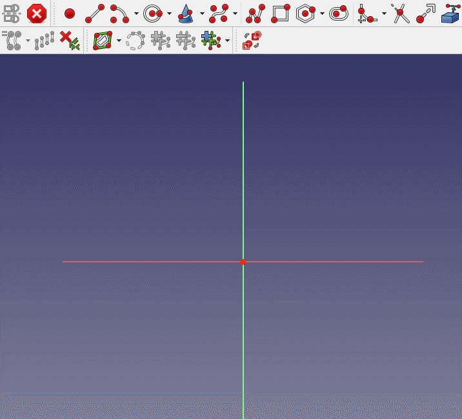Image resolution: width=462 pixels, height=419 pixels.
Task: Expand the Fillet tool dropdown arrow
Action: pos(384,14)
